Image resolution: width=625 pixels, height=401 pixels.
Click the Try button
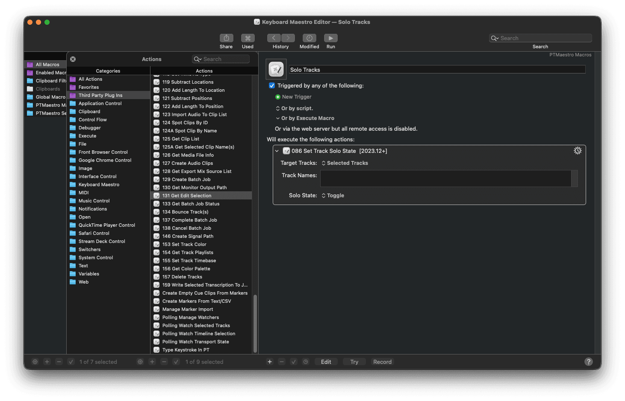[354, 362]
